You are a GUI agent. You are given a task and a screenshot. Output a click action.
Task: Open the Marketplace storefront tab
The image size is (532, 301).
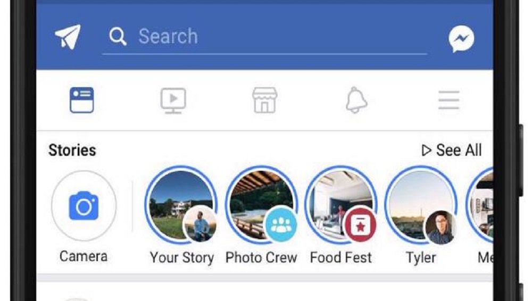tap(265, 101)
